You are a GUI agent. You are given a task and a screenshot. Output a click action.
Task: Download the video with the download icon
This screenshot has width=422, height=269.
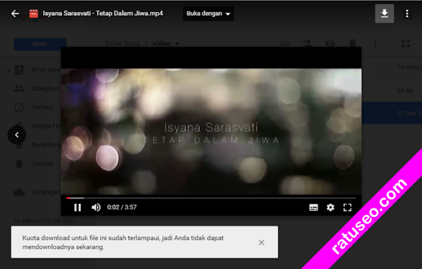[384, 13]
